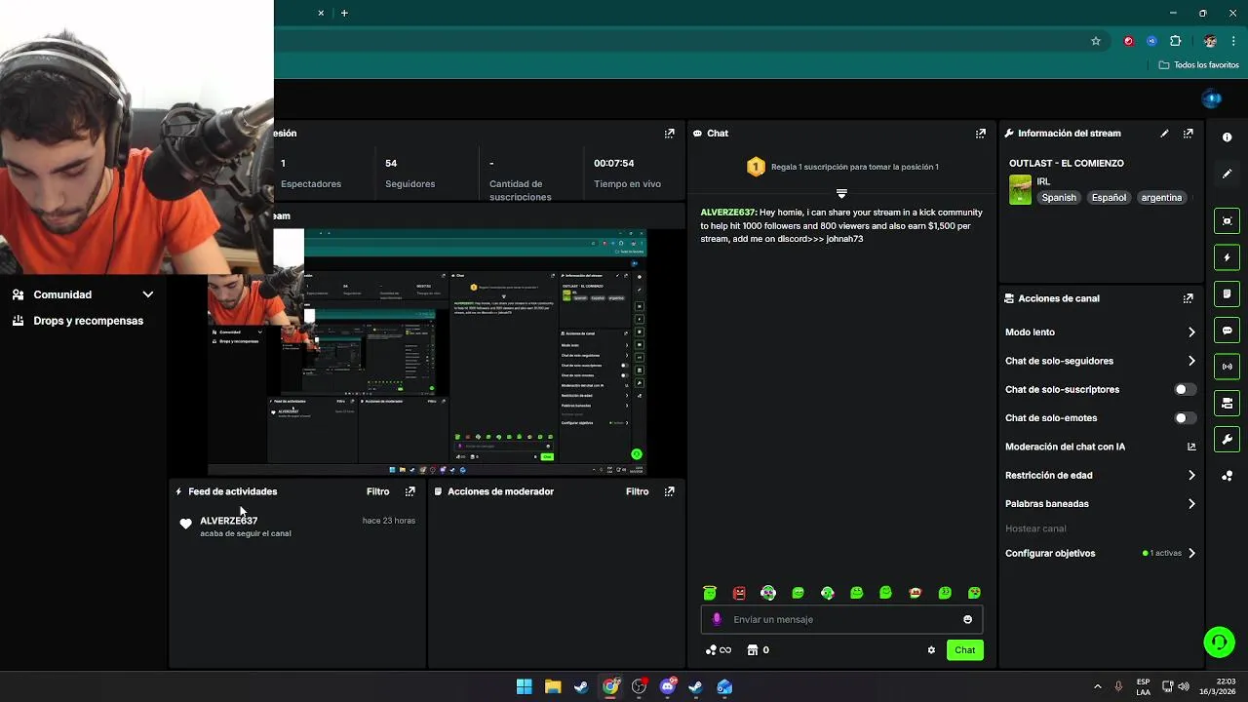The height and width of the screenshot is (702, 1248).
Task: Expand Restricción de edad settings
Action: [1191, 476]
